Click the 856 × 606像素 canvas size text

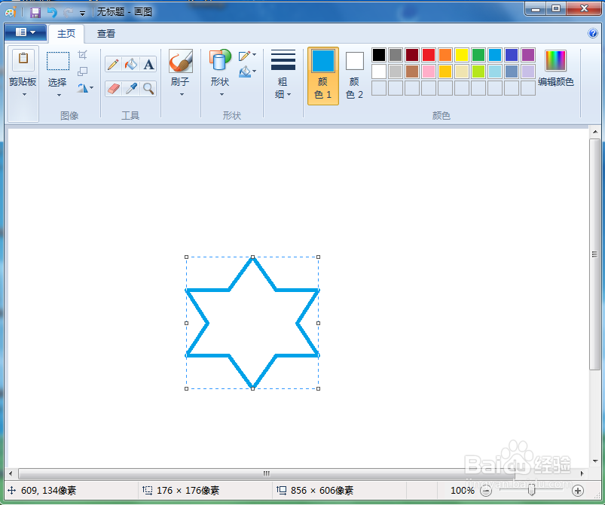[x=322, y=491]
